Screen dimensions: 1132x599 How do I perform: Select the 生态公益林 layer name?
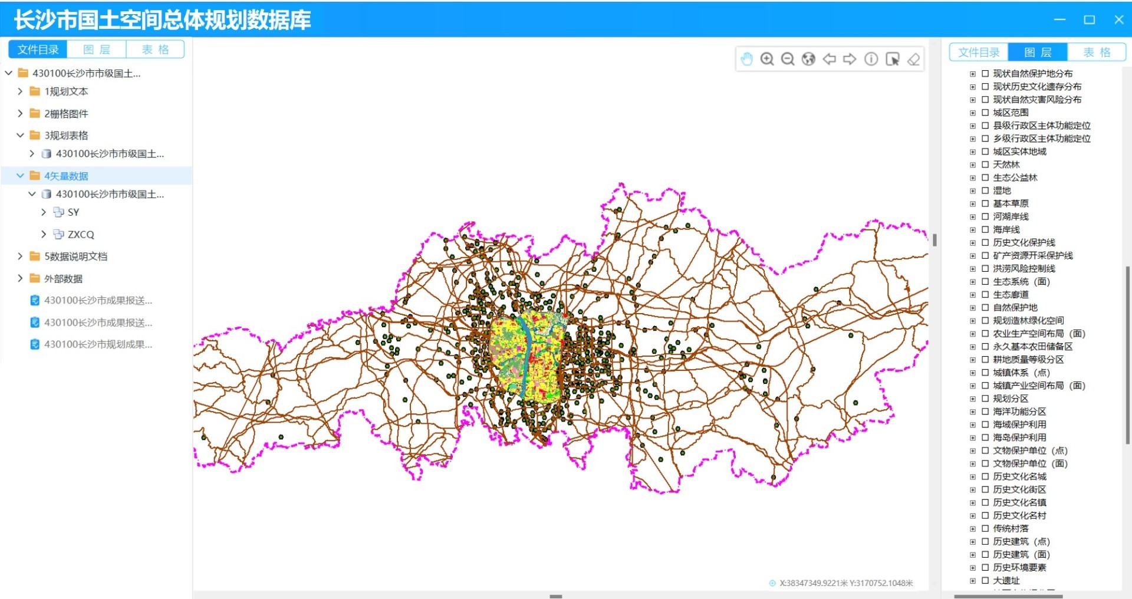[x=1015, y=177]
